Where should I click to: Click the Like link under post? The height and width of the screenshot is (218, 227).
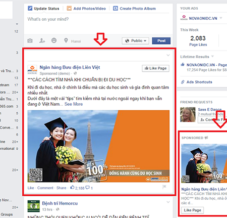click(x=31, y=188)
